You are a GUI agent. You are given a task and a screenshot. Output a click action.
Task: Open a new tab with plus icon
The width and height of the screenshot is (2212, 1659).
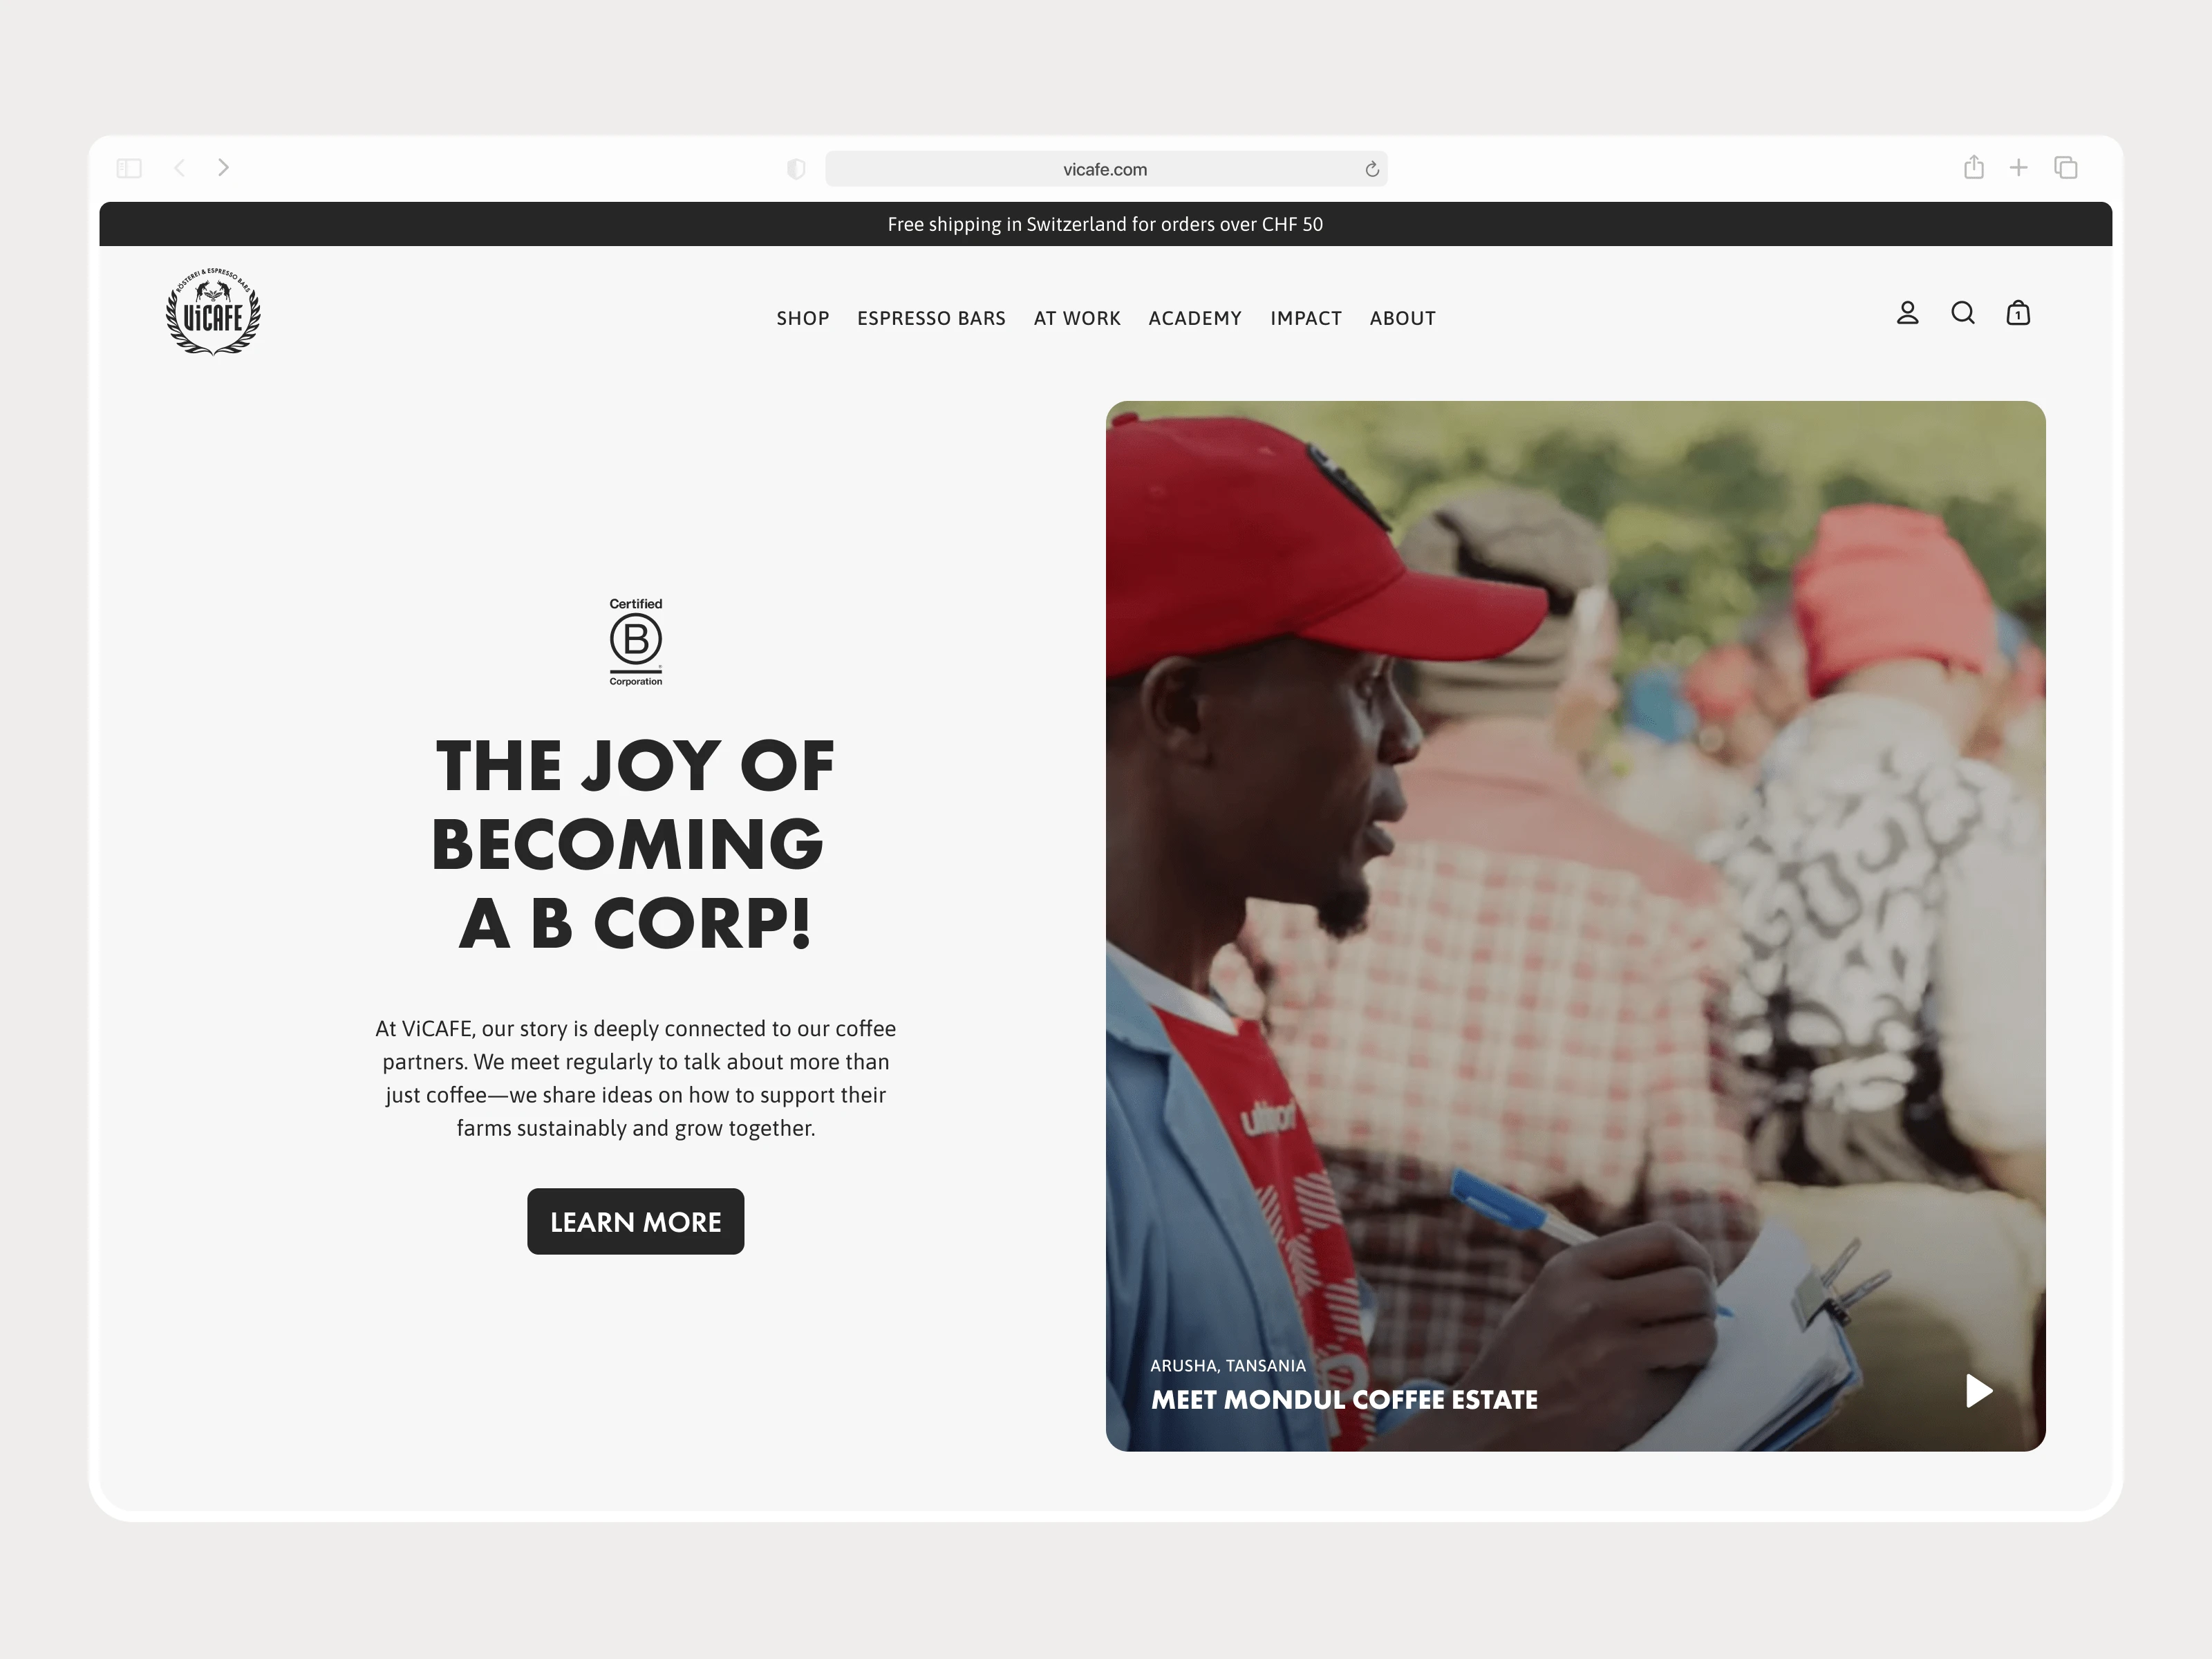pos(2019,168)
